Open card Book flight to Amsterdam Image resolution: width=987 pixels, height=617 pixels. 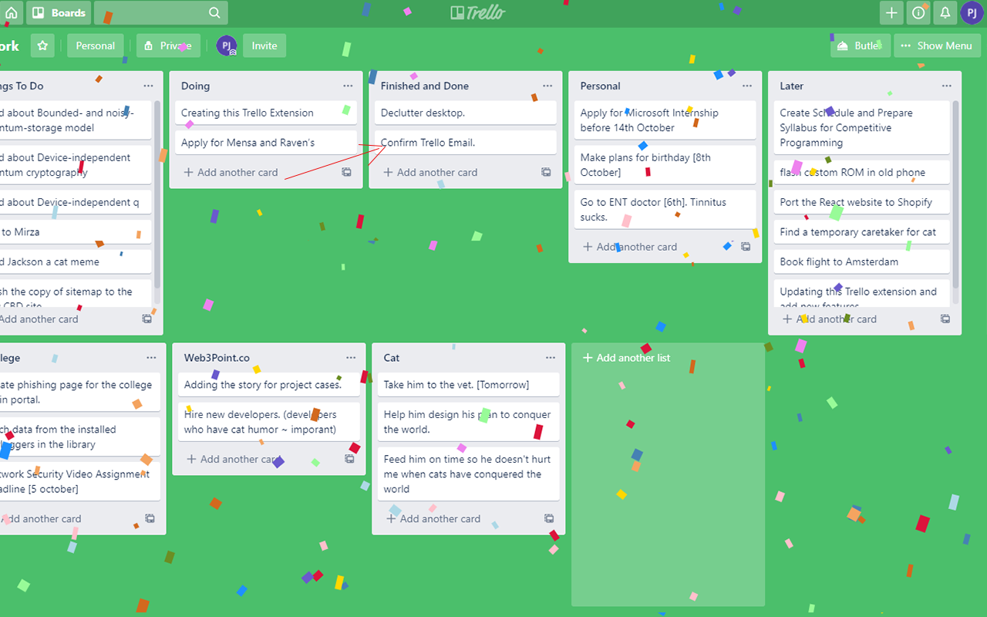tap(862, 262)
